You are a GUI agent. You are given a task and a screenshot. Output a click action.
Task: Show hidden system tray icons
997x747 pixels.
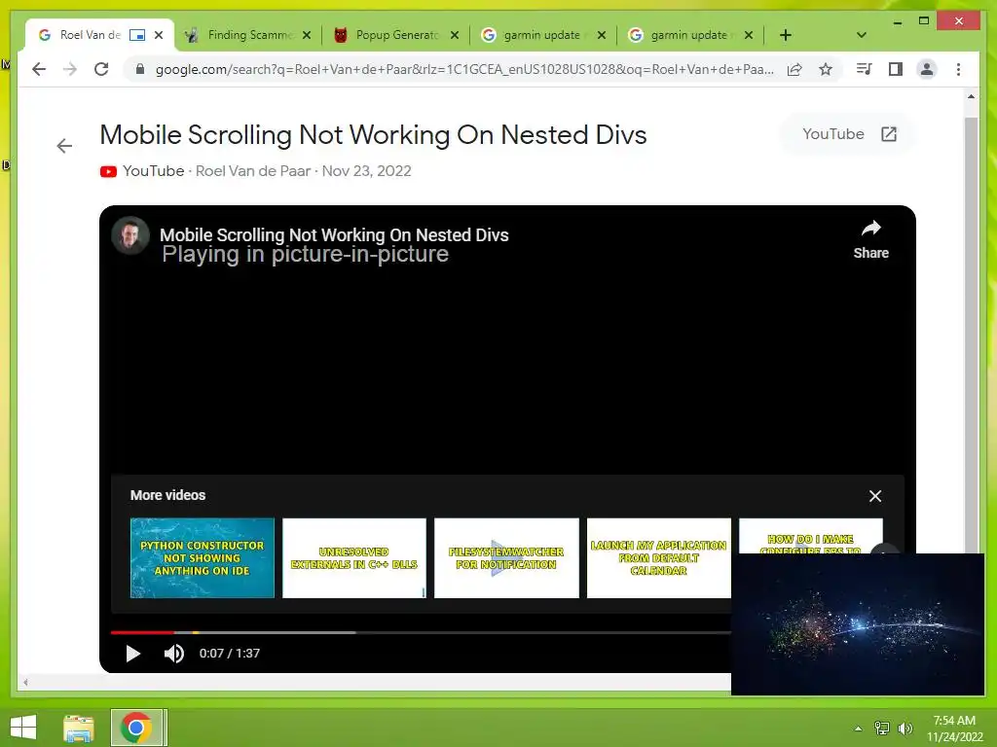point(858,729)
